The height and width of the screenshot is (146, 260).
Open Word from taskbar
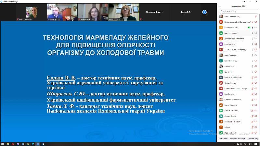(x=43, y=144)
